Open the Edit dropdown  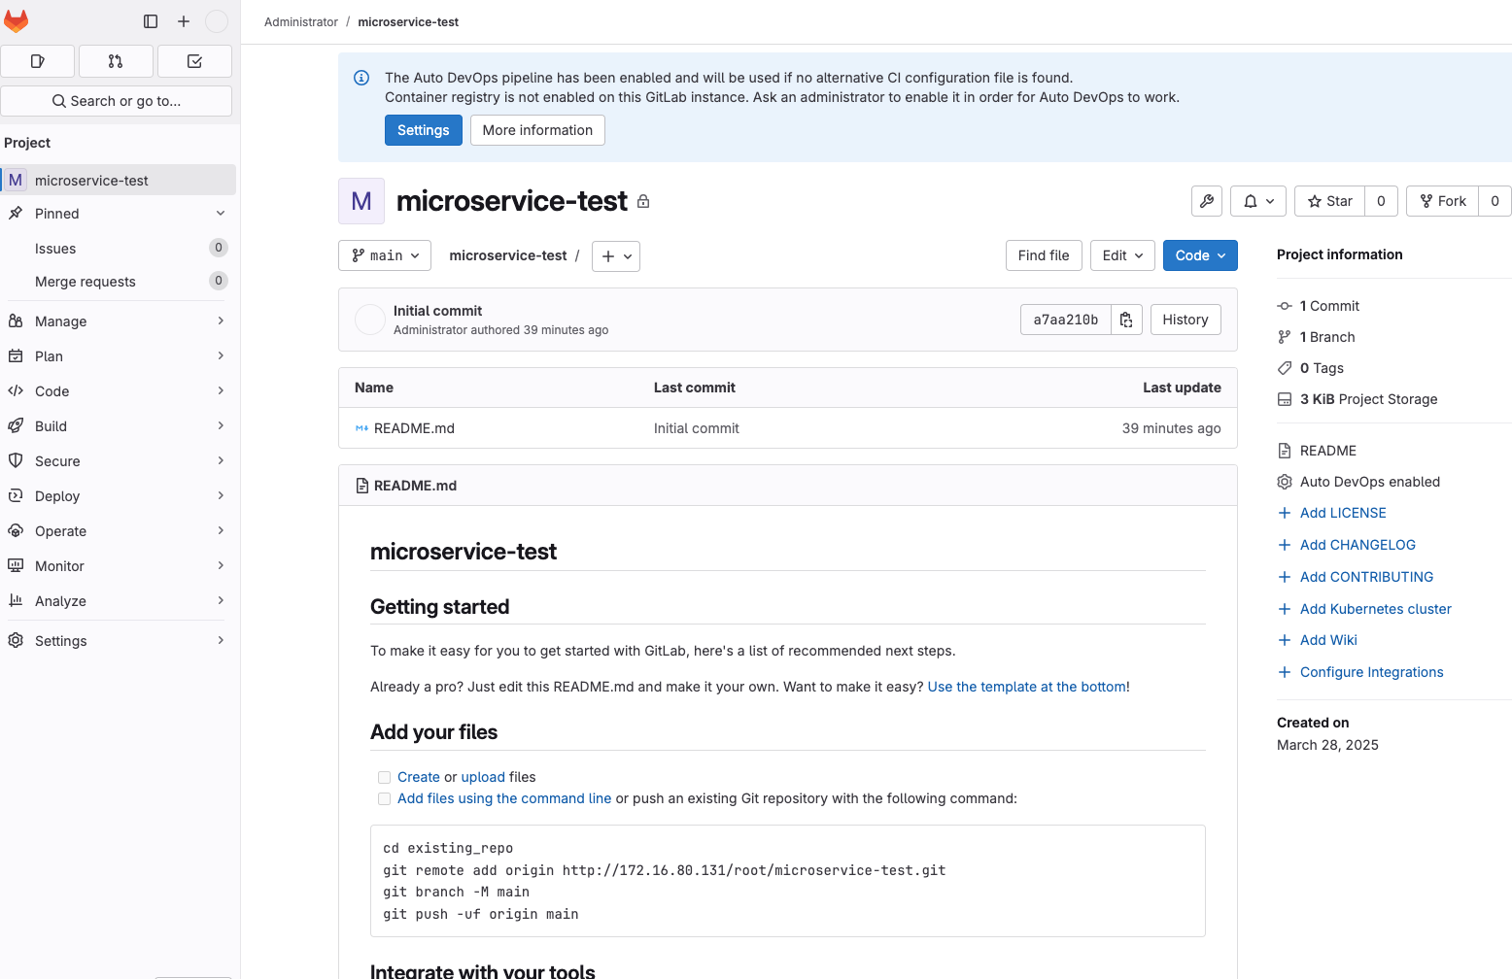pyautogui.click(x=1122, y=255)
